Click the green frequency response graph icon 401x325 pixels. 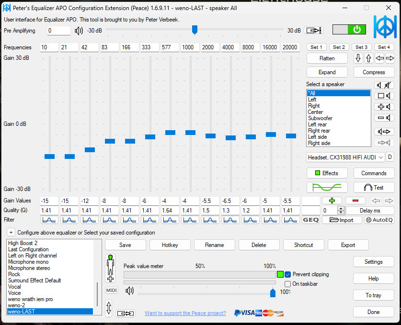click(x=327, y=188)
